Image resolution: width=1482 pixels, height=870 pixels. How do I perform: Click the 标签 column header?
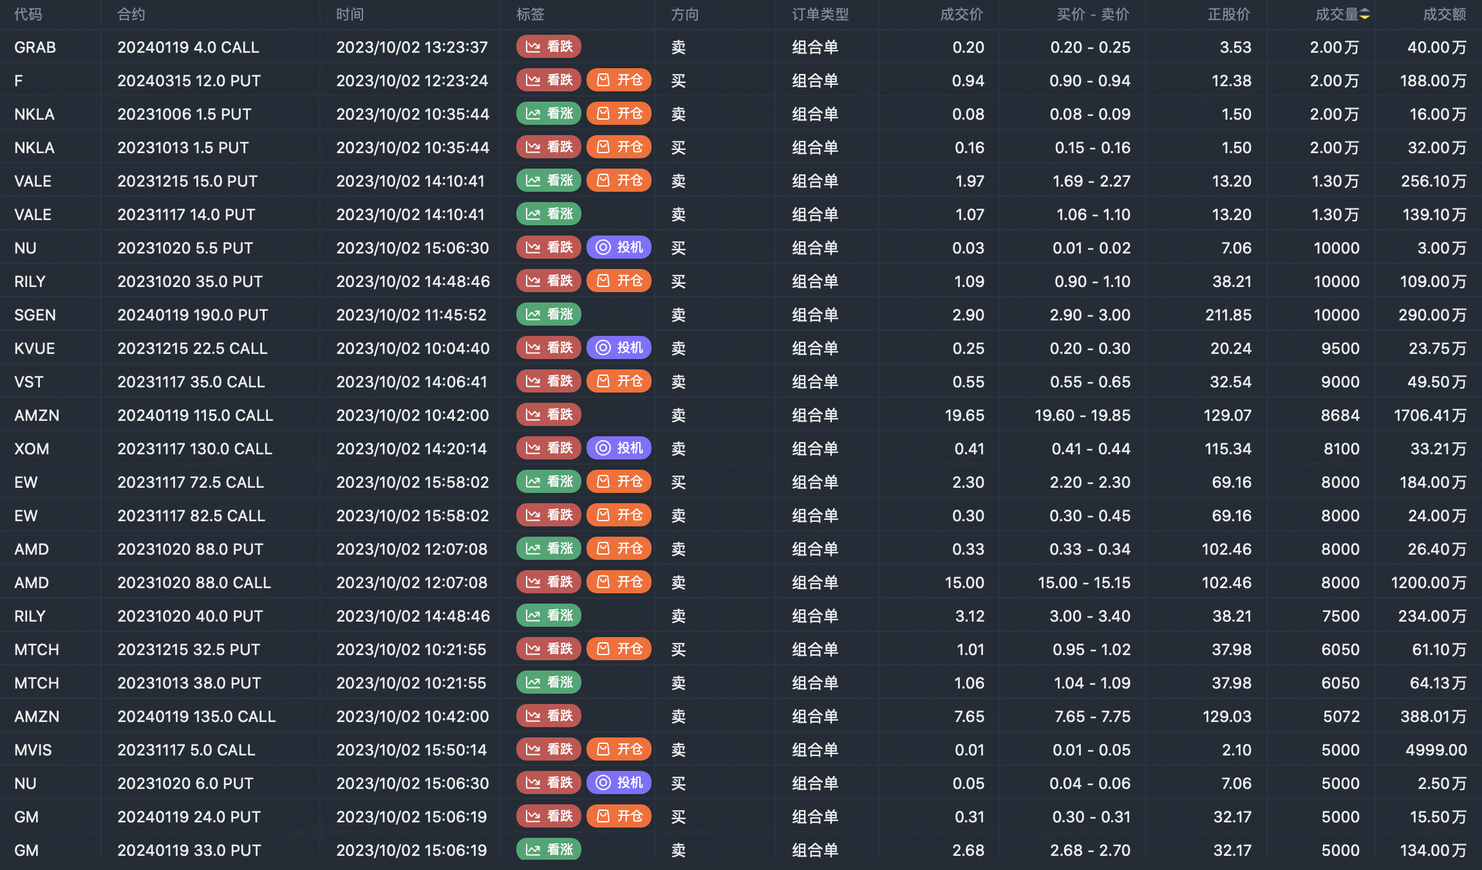pos(530,14)
